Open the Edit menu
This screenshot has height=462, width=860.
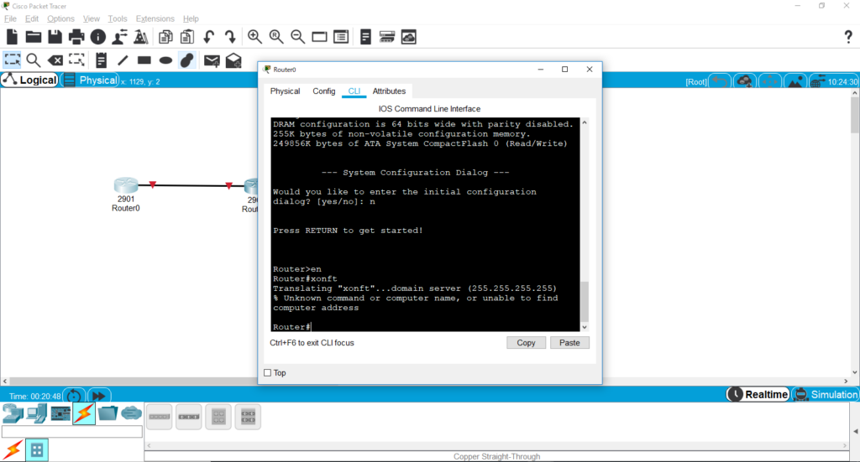click(32, 18)
